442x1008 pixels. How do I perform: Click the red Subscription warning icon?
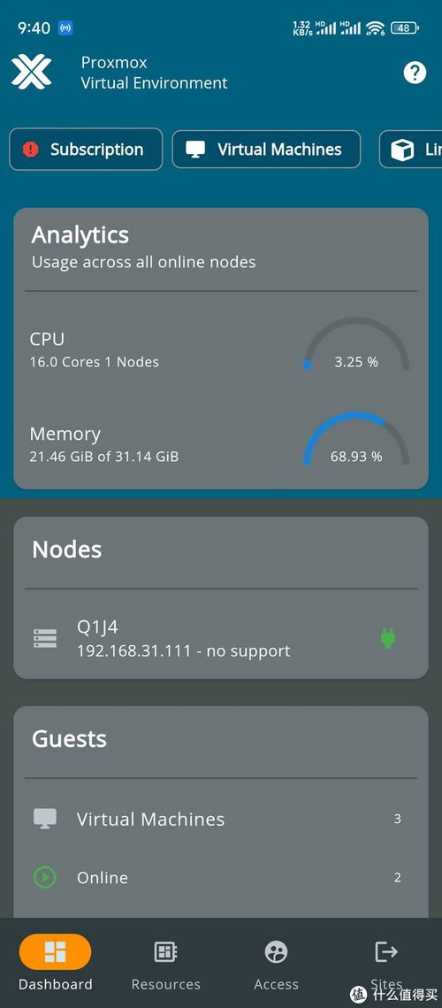pos(30,150)
